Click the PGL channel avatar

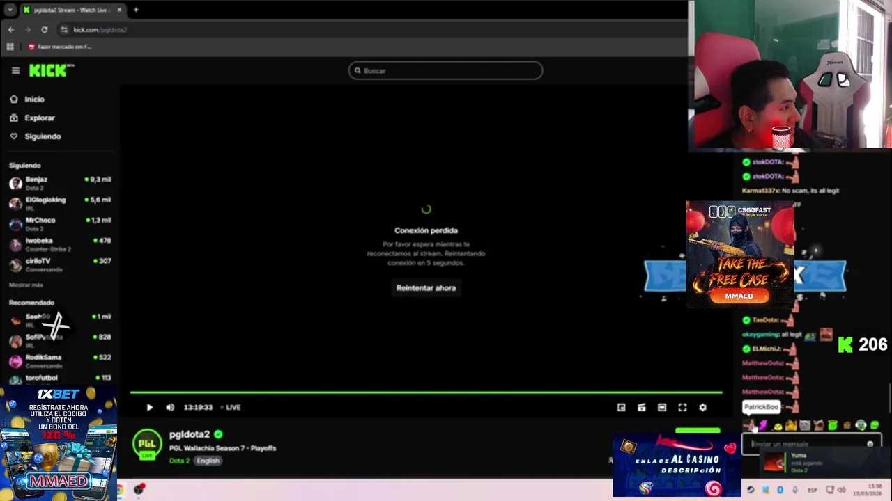pos(147,445)
